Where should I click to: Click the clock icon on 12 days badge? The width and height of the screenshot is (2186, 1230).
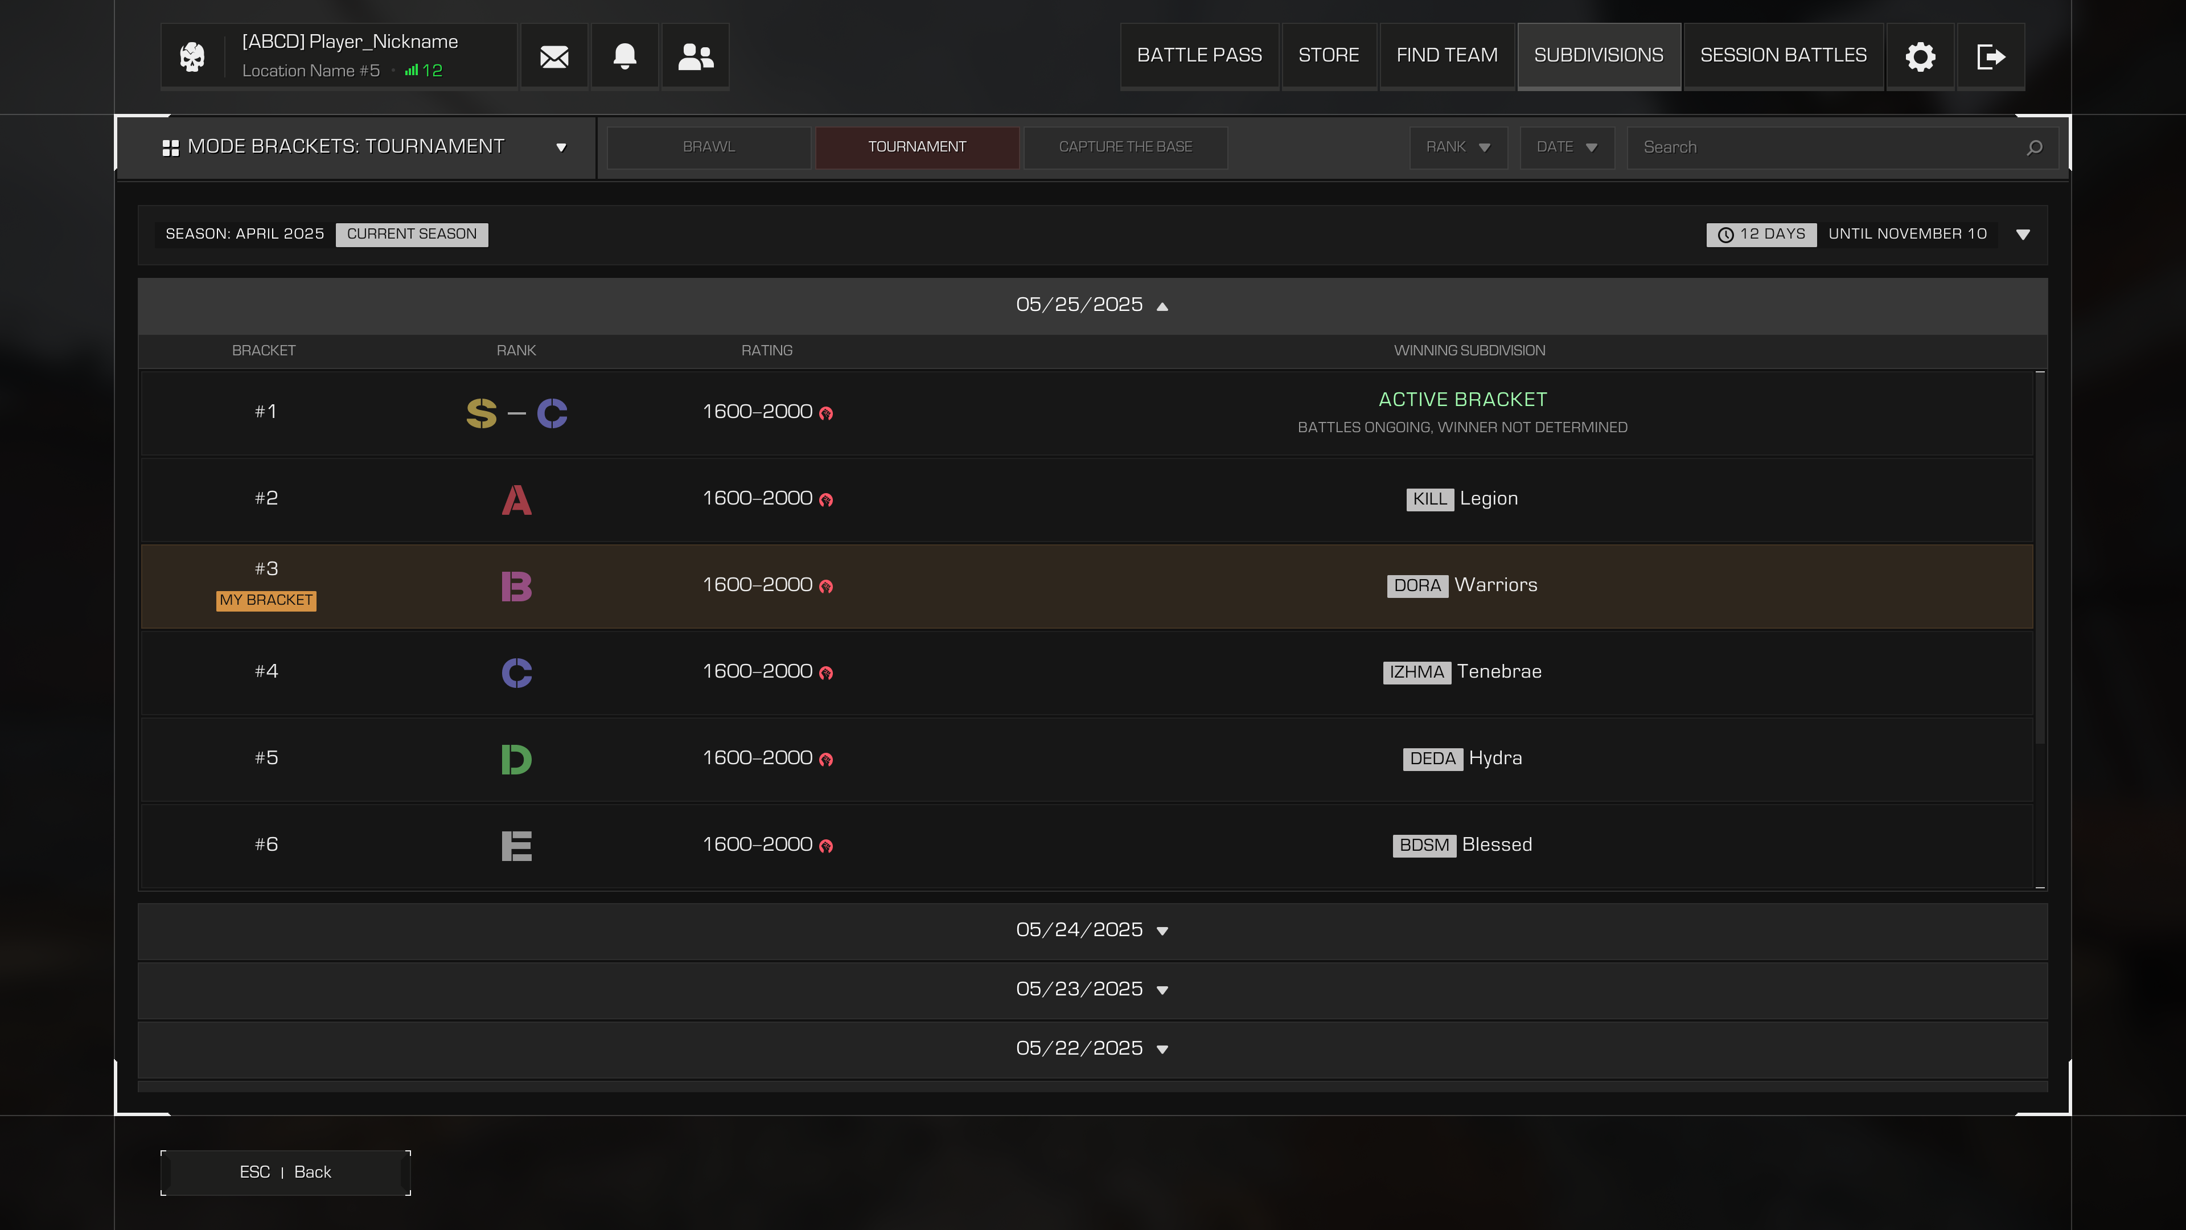[1725, 234]
